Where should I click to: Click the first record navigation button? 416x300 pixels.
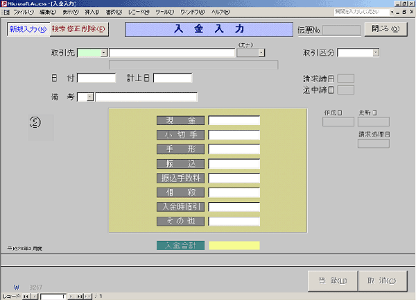[x=26, y=296]
